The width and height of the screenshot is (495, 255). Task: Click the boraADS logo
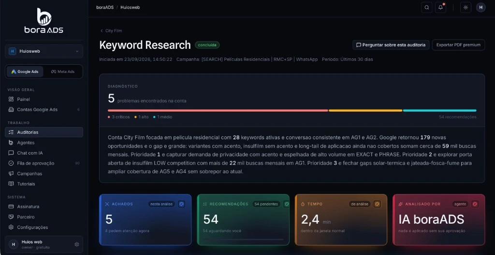tap(44, 21)
